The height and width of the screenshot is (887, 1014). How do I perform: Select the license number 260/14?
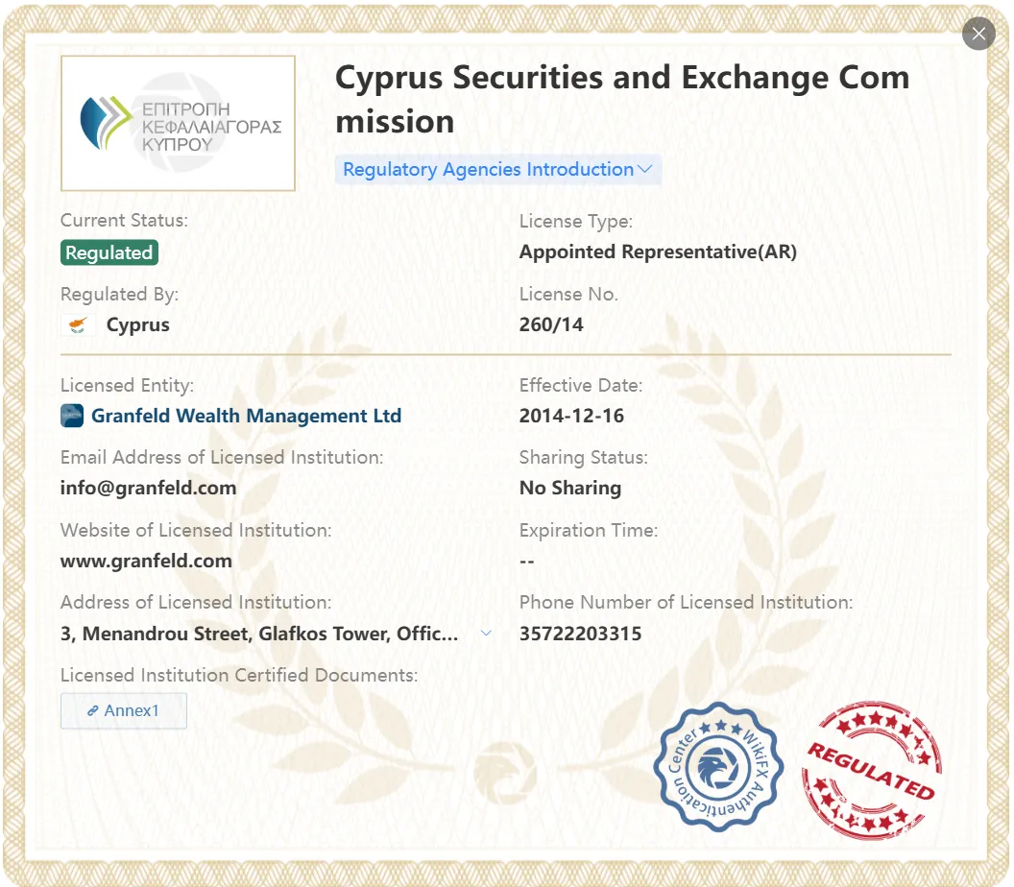tap(551, 324)
